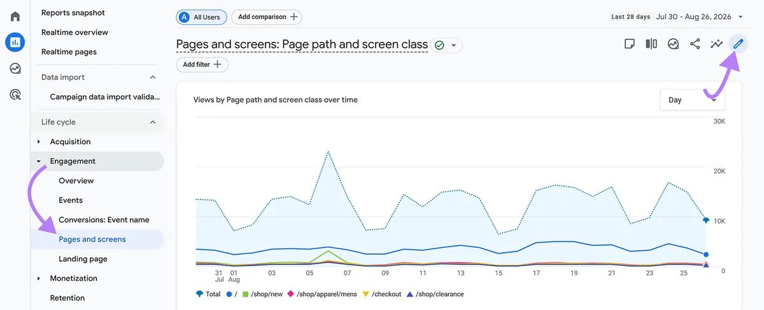The height and width of the screenshot is (310, 764).
Task: Expand the Acquisition menu group
Action: coord(39,142)
